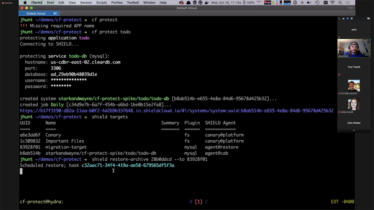Click the EDT -0400 timezone label
374x210 pixels.
pos(343,202)
